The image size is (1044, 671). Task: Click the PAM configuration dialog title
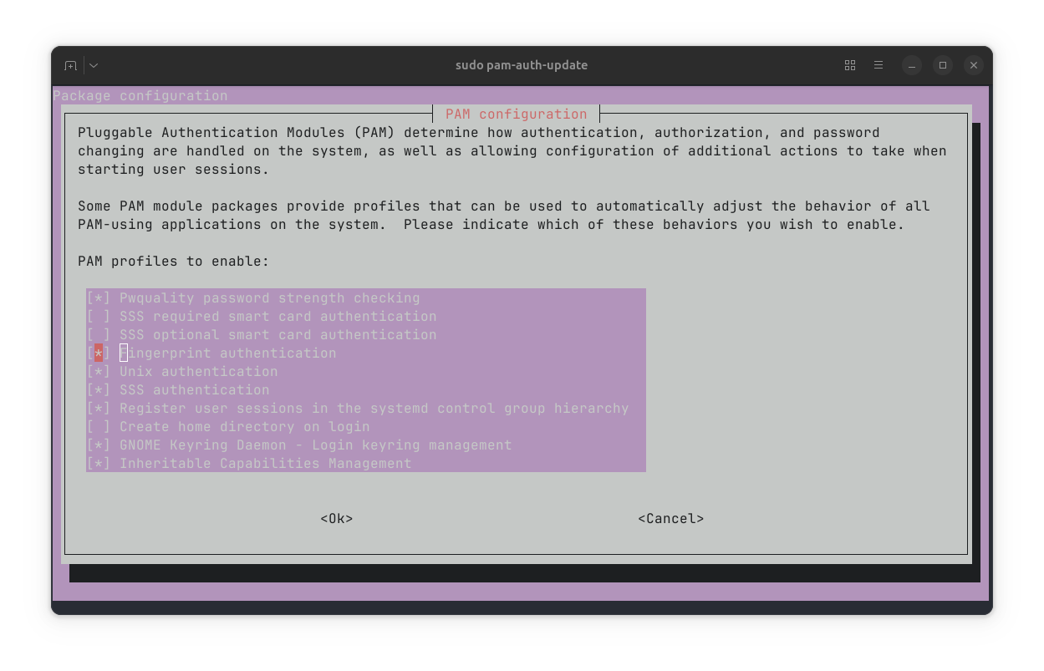pos(517,114)
